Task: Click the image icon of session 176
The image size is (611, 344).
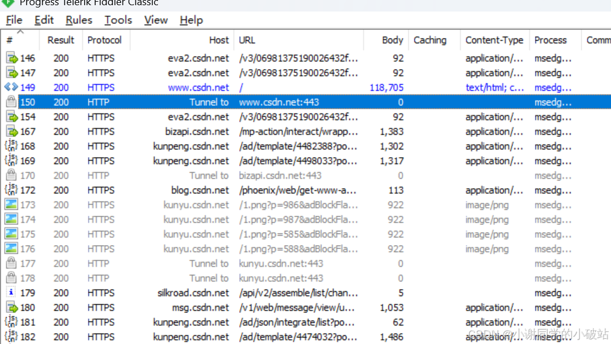Action: coord(12,249)
